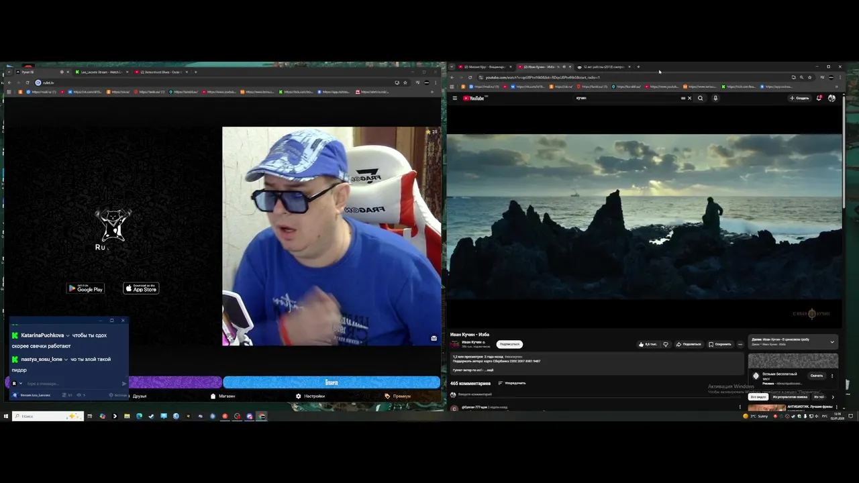Run the YouTube search with magnifier button
The height and width of the screenshot is (483, 859).
[700, 98]
